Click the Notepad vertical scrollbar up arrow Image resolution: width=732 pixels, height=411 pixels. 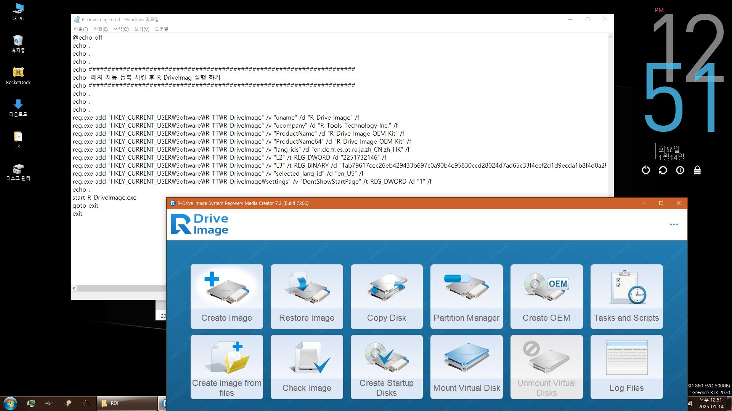pos(610,37)
